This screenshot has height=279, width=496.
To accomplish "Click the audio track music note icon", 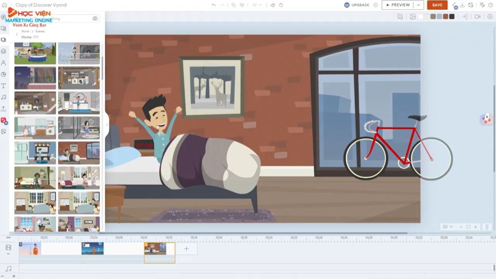I will tap(8, 269).
